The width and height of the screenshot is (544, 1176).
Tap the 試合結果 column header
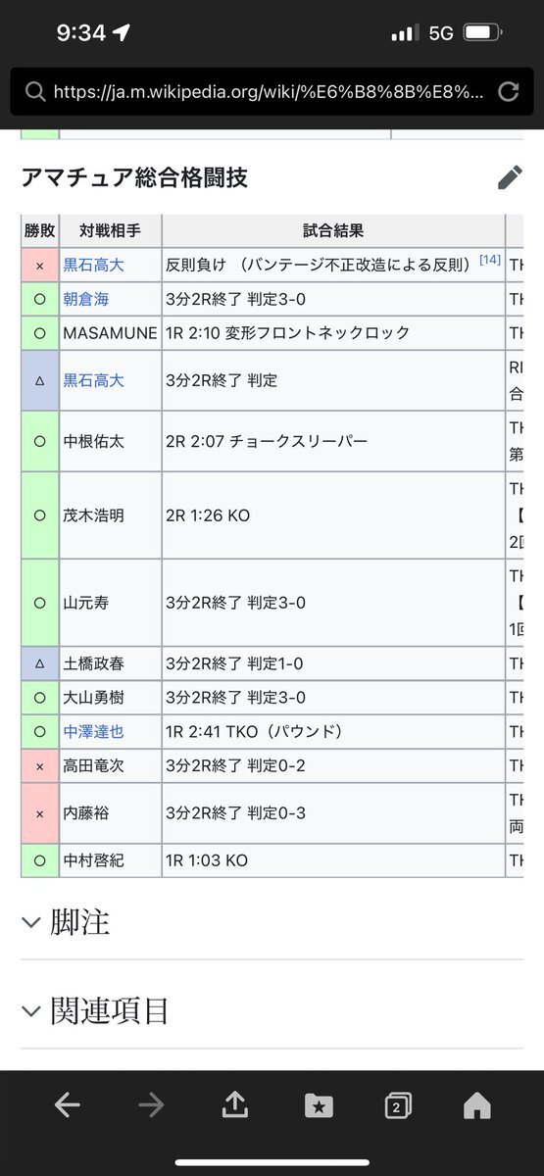pyautogui.click(x=333, y=231)
